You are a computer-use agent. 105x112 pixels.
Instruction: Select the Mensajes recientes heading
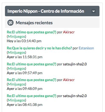pyautogui.click(x=34, y=23)
